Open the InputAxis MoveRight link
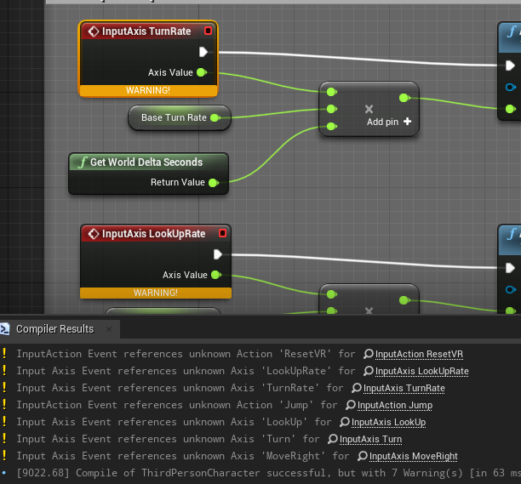The image size is (521, 484). (x=414, y=457)
